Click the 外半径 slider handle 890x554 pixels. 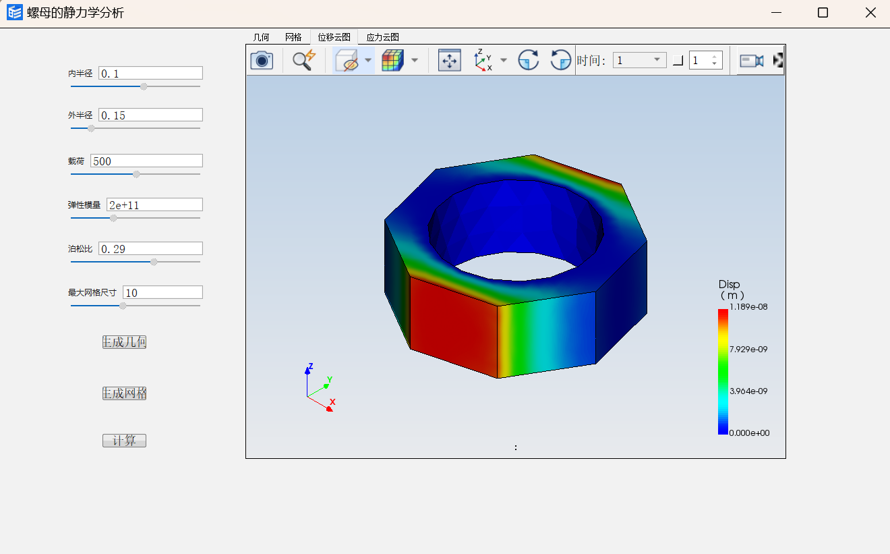91,128
